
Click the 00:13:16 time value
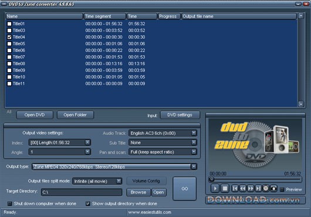coord(137,63)
